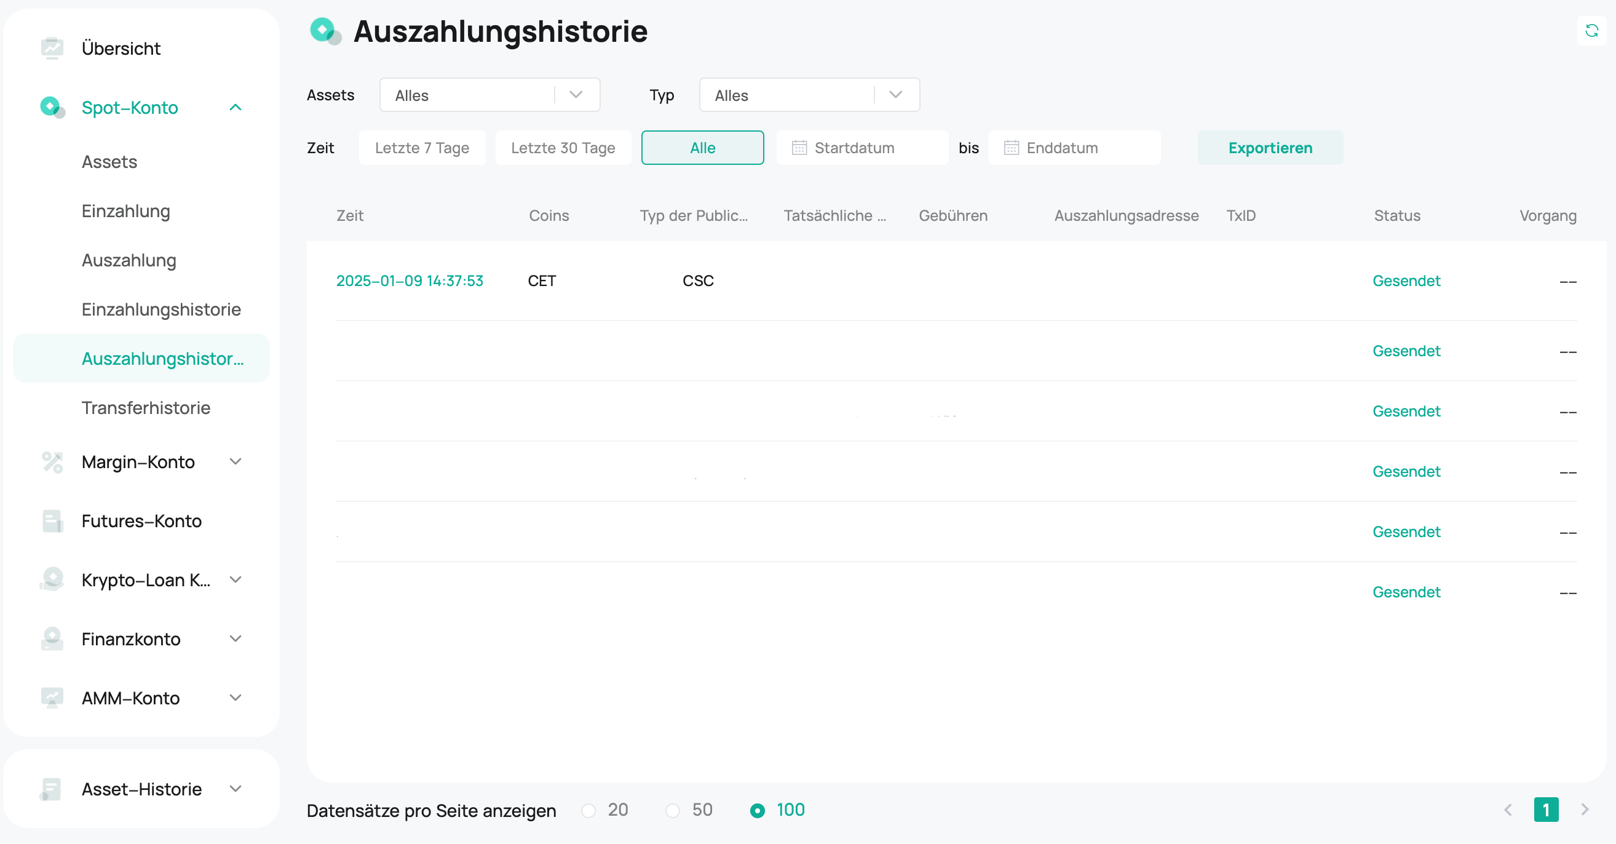Expand the Krypto-Loan section chevron
The image size is (1616, 844).
236,579
